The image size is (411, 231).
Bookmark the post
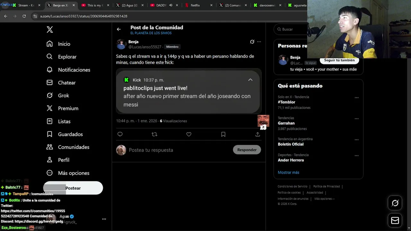(x=223, y=134)
